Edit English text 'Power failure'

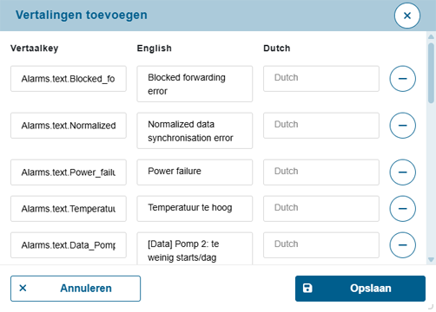[x=195, y=172]
